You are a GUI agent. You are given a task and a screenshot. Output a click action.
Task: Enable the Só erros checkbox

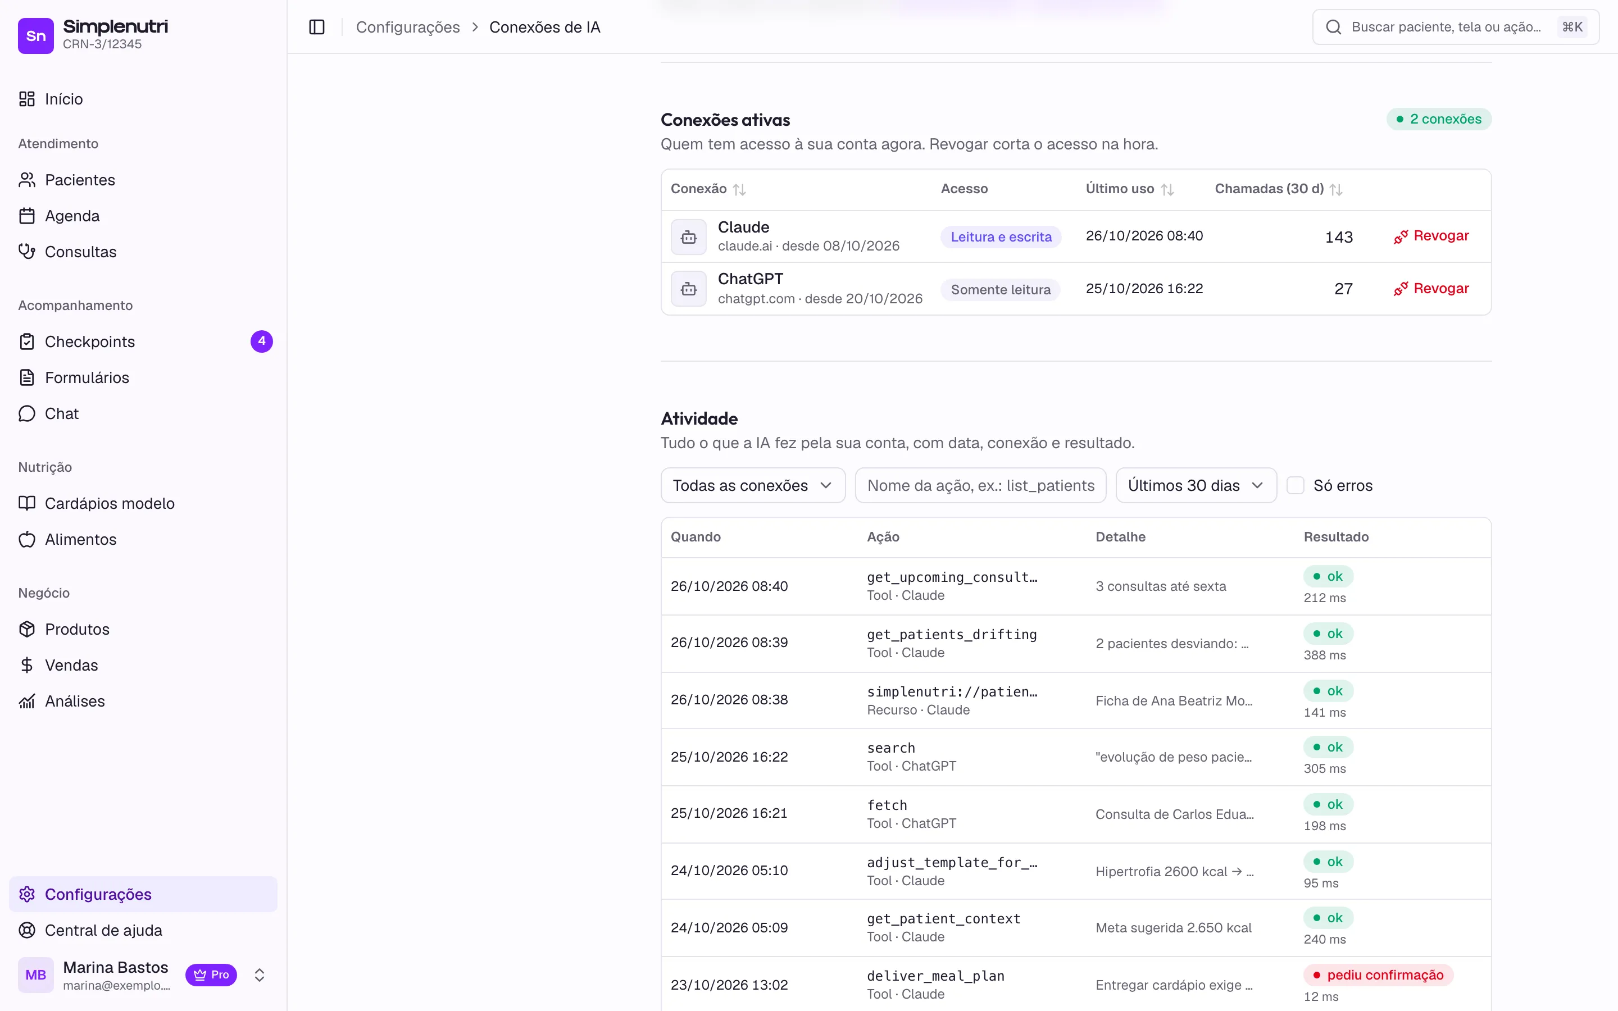[x=1295, y=485]
